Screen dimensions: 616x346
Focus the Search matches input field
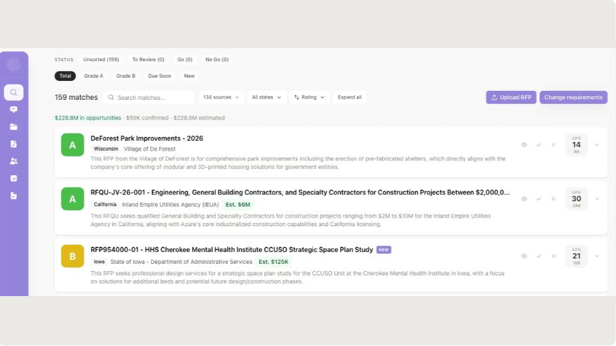149,97
